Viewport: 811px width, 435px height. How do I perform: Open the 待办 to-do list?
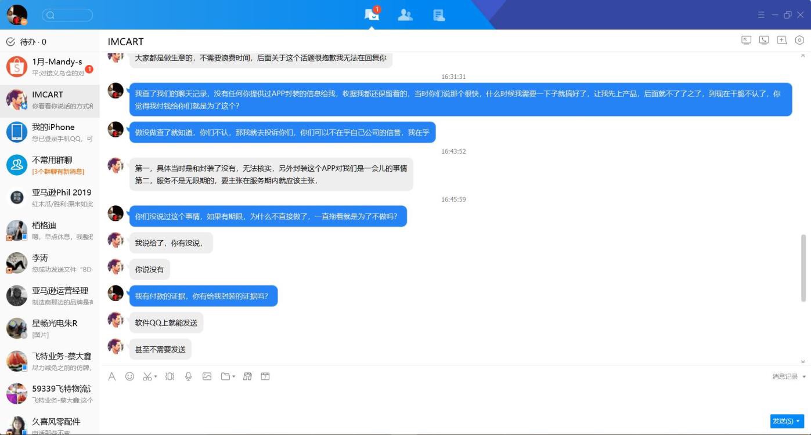point(27,42)
